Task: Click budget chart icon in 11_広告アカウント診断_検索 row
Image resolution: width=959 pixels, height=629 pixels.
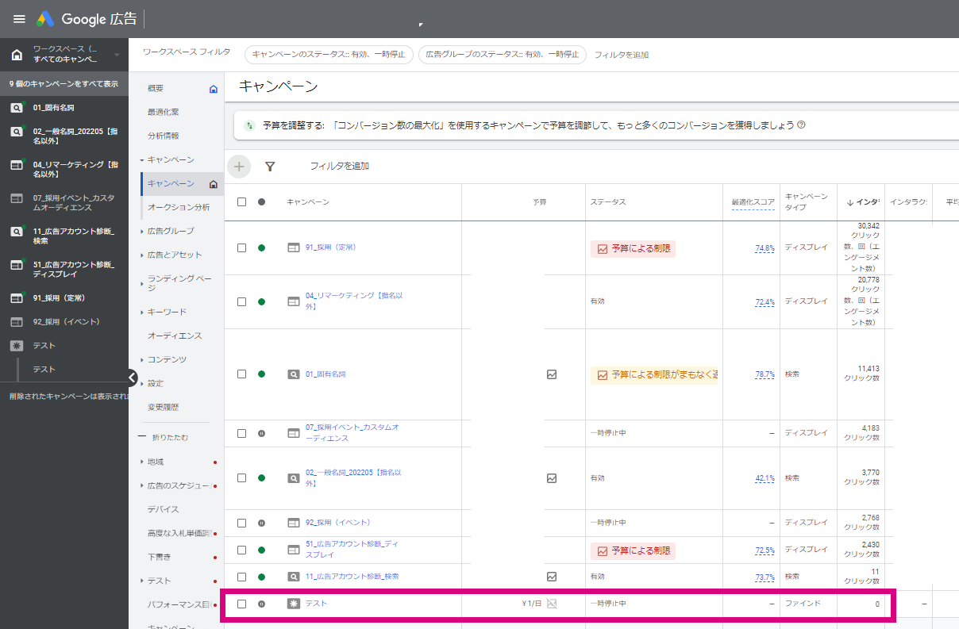Action: [552, 577]
